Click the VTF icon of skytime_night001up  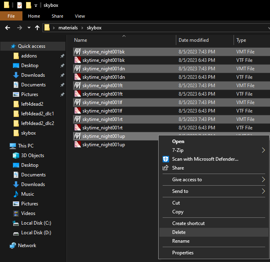[77, 145]
